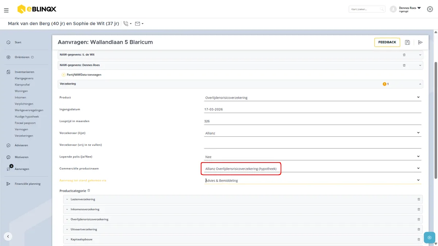Open the Dennes Roes user menu

406,9
